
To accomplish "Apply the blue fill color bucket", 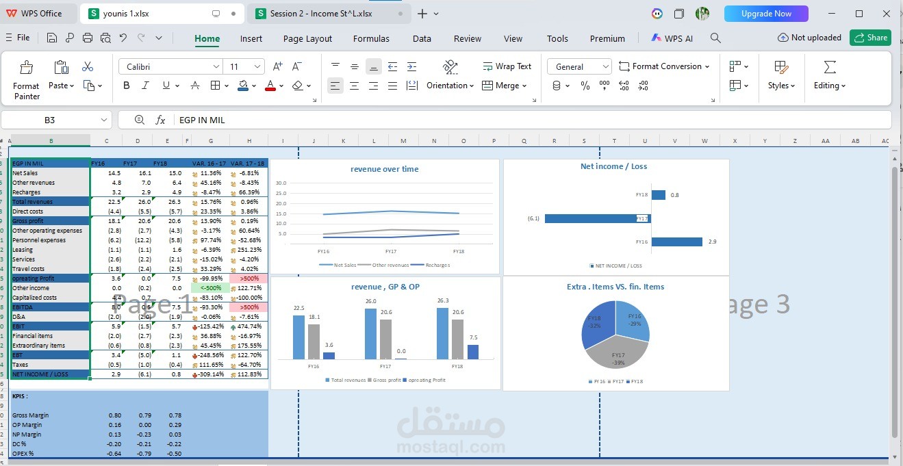I will coord(243,86).
